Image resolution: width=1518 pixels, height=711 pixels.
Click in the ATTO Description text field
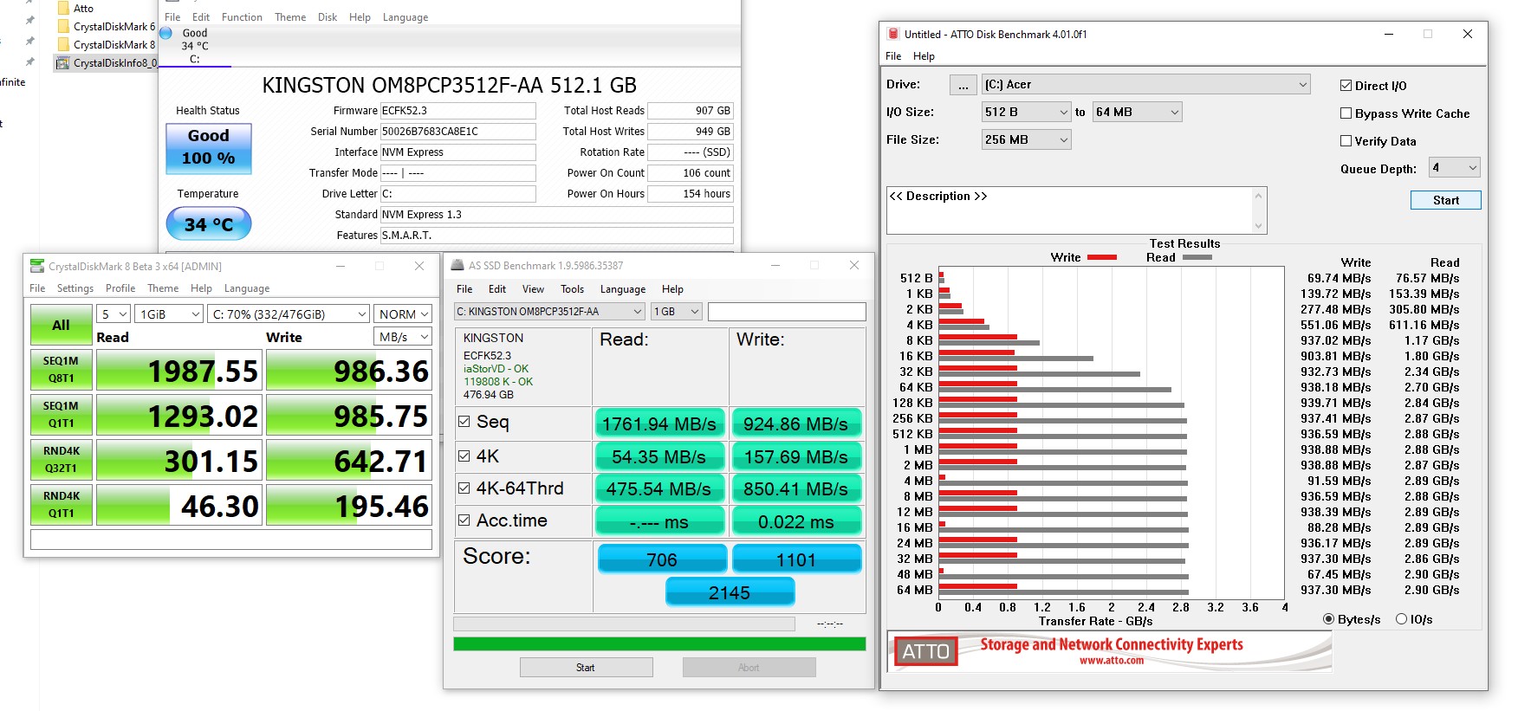tap(1068, 211)
